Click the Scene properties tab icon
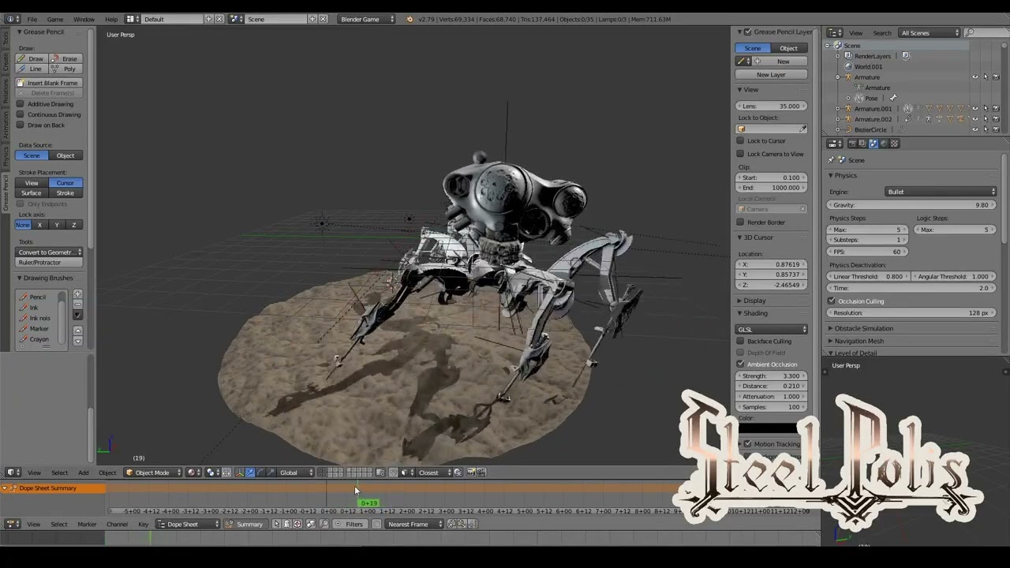Screen dimensions: 1010x568 click(873, 144)
